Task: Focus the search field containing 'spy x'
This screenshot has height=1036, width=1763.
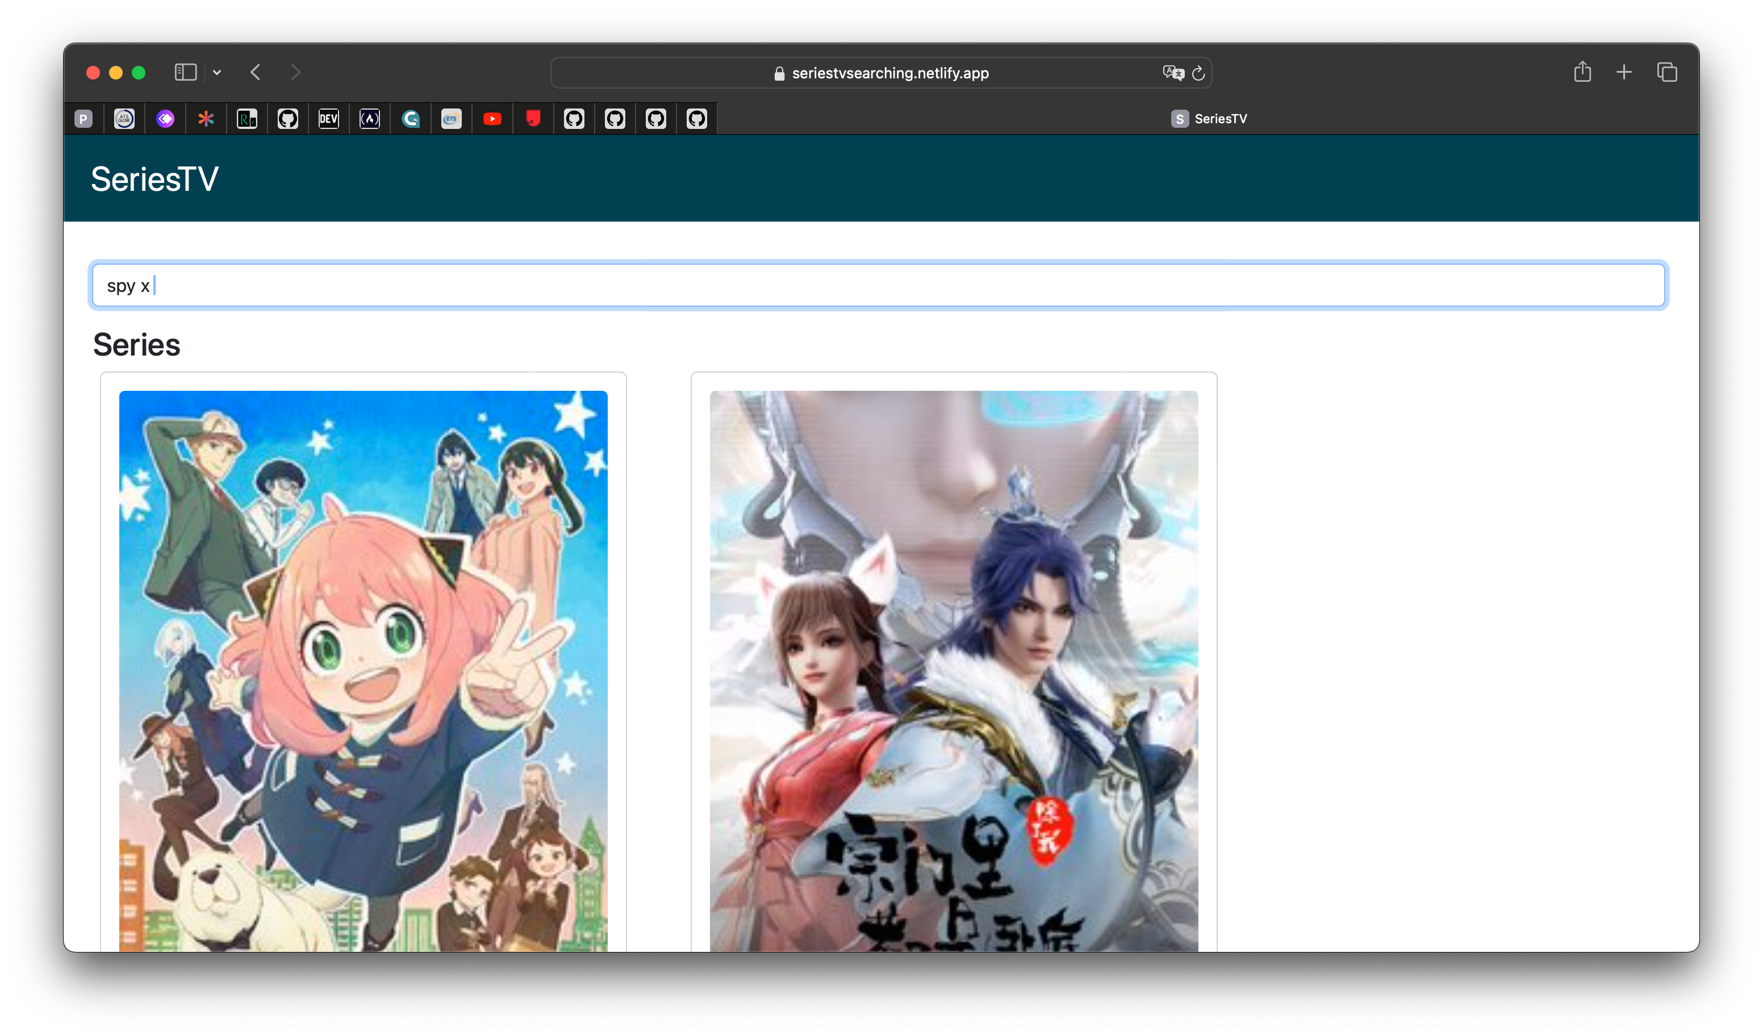Action: [x=879, y=285]
